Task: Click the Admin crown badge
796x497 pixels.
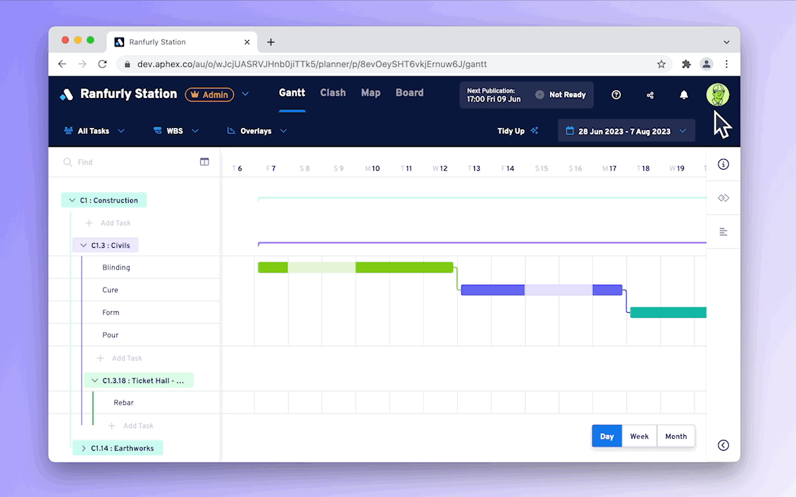Action: 210,95
